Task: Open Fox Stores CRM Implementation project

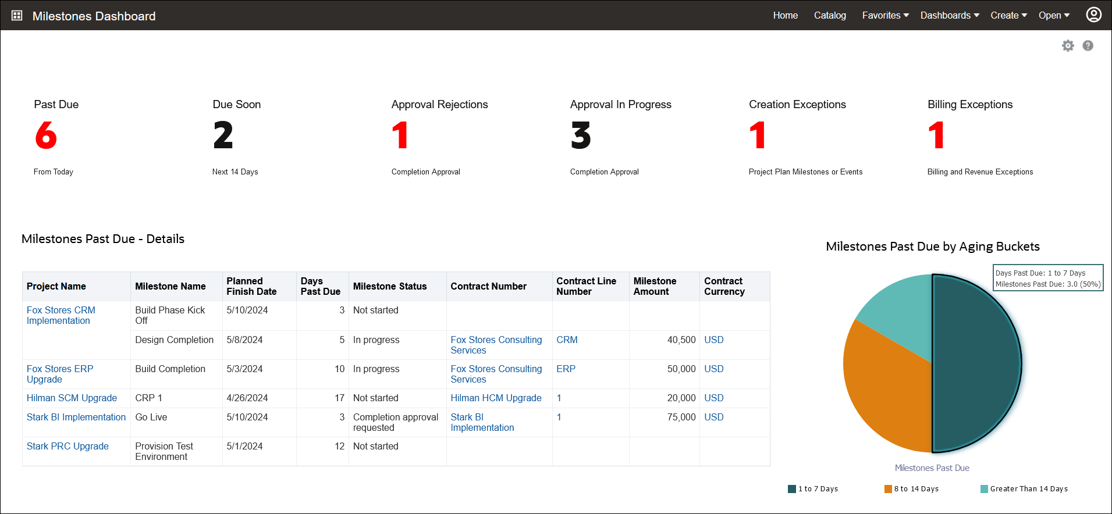Action: click(61, 316)
